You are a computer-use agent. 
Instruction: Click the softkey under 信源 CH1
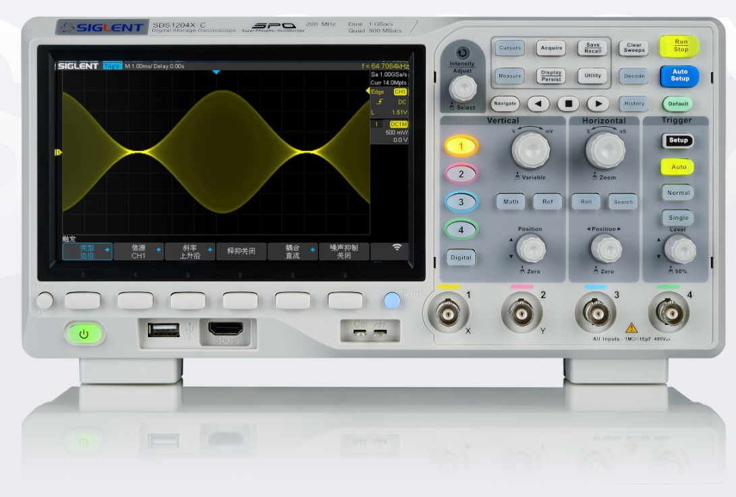pos(135,300)
